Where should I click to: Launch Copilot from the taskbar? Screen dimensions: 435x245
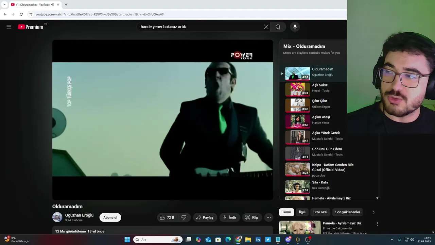[x=198, y=240]
